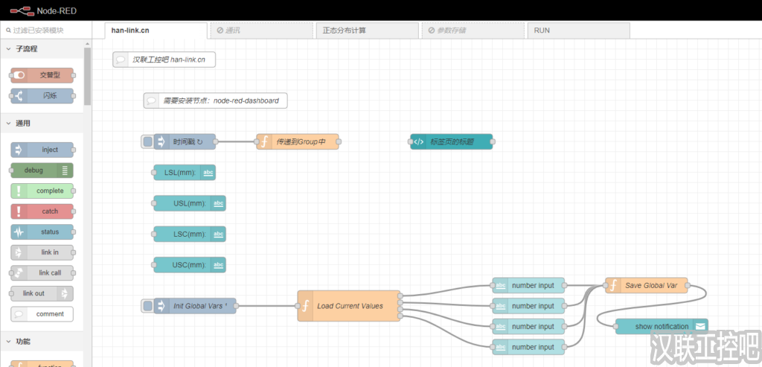Select the USC(mm): text node
The image size is (762, 367).
click(190, 265)
